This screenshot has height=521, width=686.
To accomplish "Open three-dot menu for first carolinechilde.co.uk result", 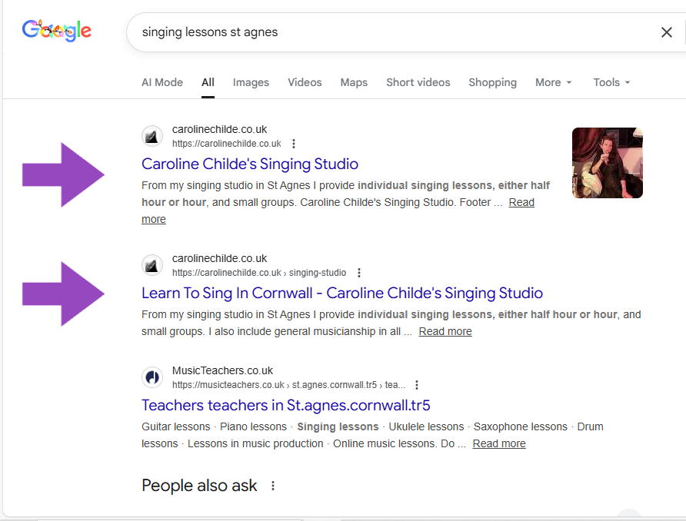I will pos(294,144).
